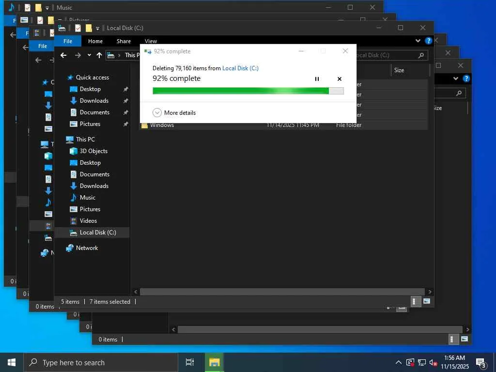Open Task View on the taskbar

pos(190,362)
